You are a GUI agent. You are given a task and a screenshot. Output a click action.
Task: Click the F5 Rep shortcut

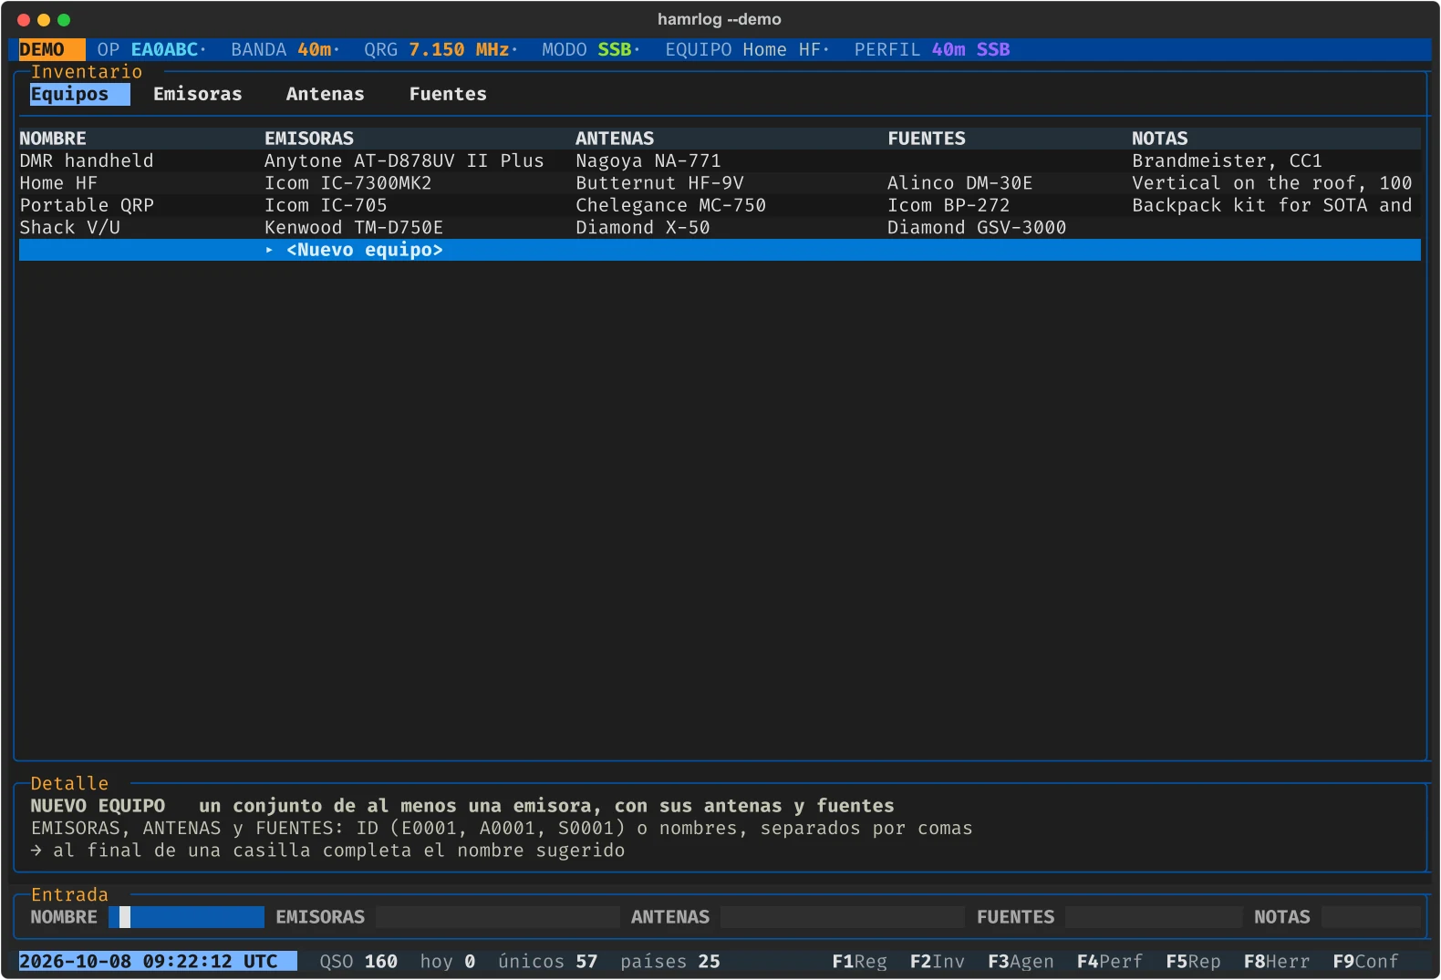(1193, 962)
